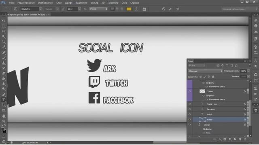Hide the 'Social icon' text layer
This screenshot has width=259, height=145.
click(x=190, y=104)
